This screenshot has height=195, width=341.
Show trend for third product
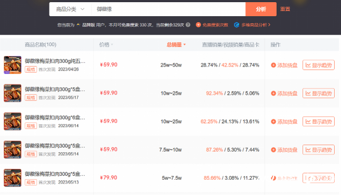click(x=318, y=122)
